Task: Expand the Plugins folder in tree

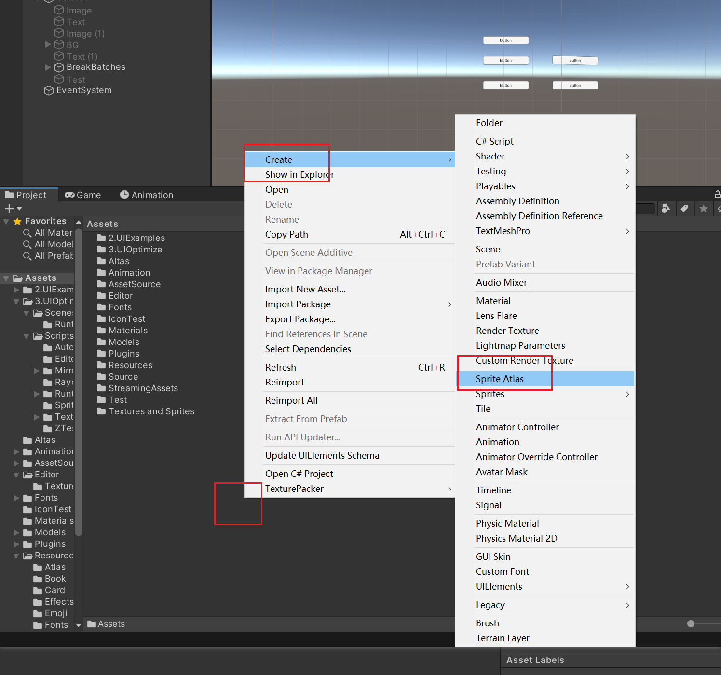Action: pos(16,544)
